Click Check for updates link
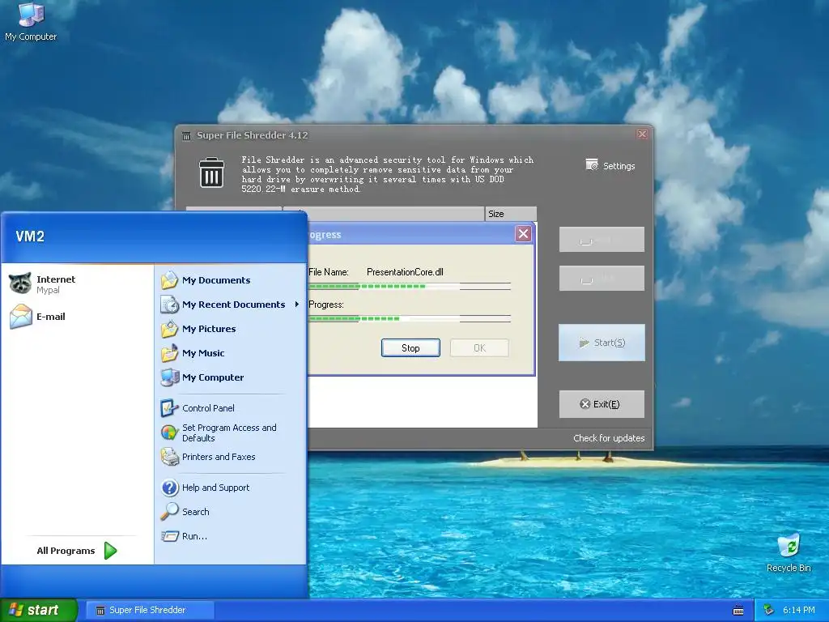This screenshot has height=622, width=829. [609, 438]
